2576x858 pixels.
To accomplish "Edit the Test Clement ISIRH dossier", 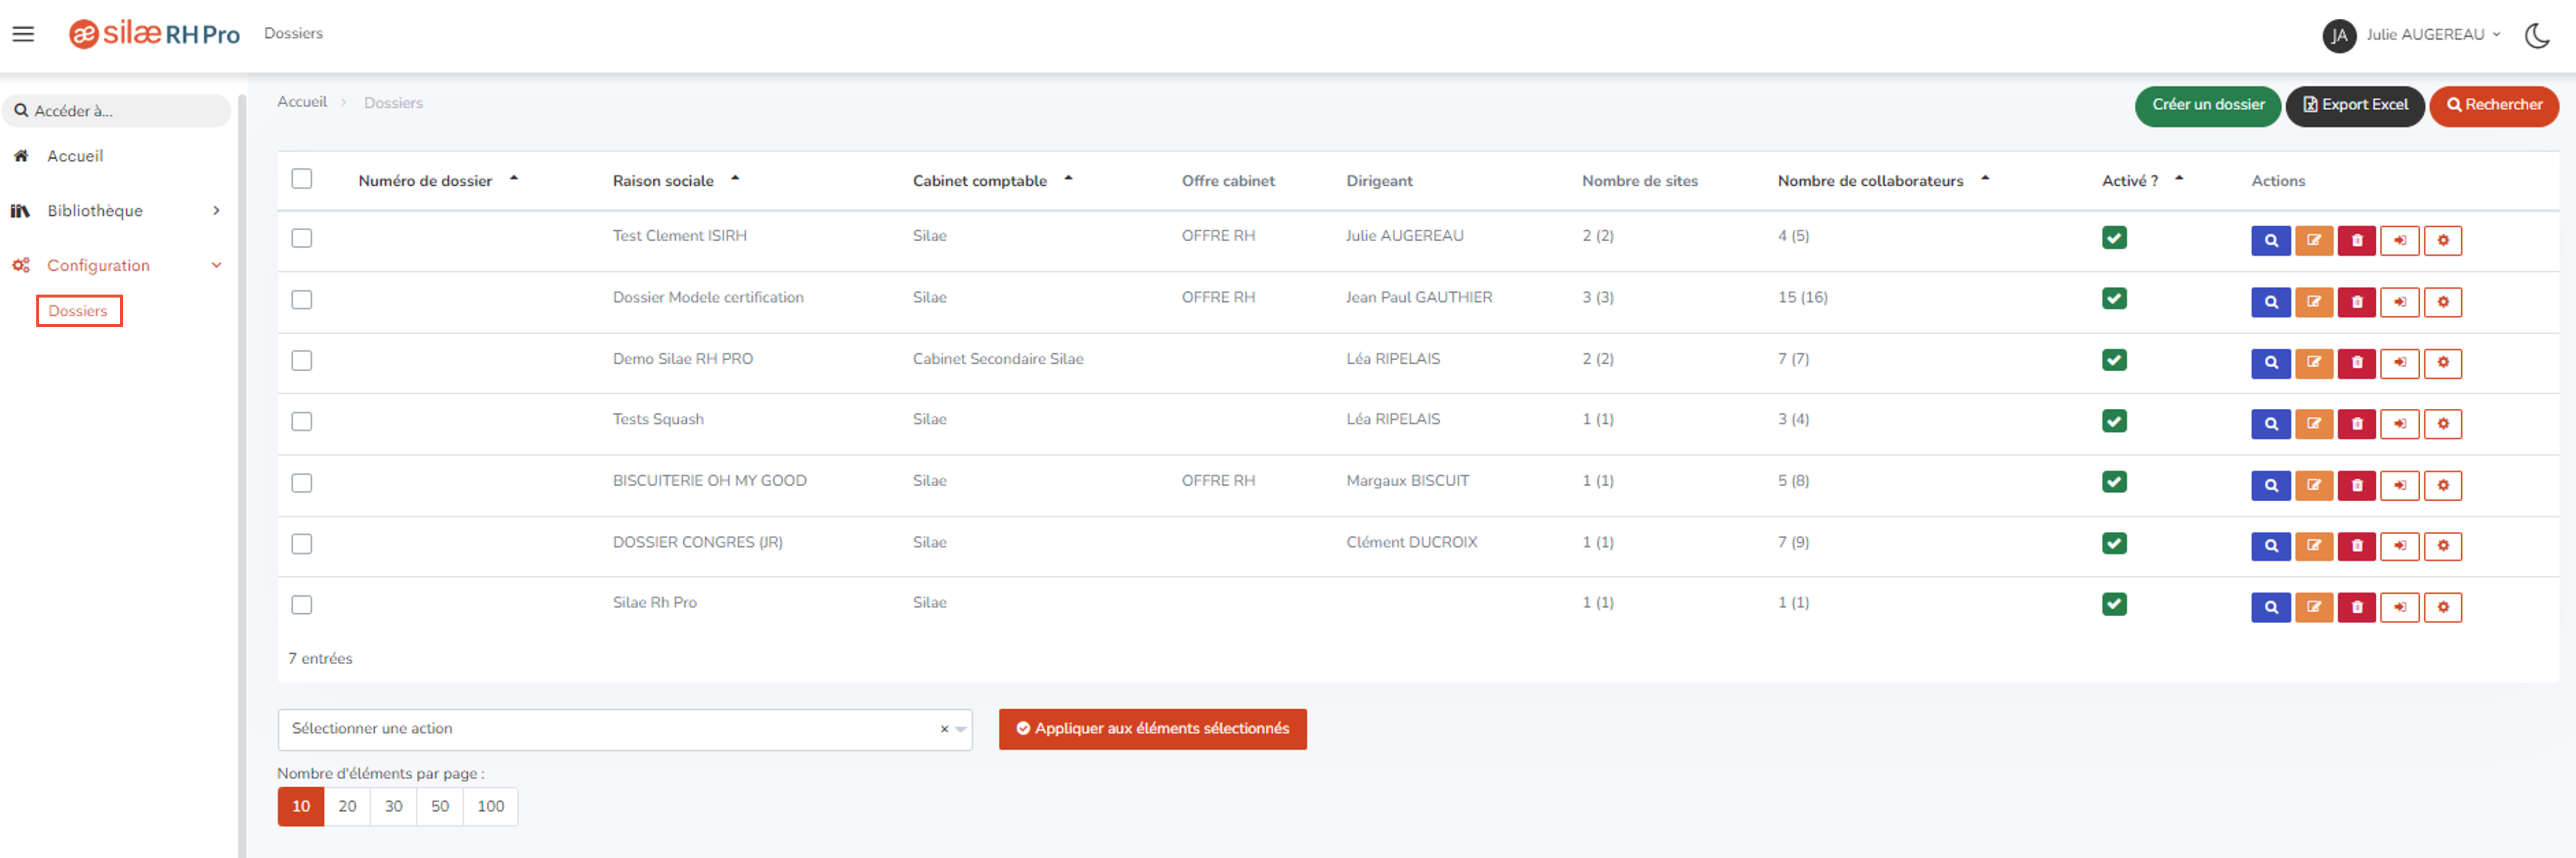I will (x=2313, y=241).
